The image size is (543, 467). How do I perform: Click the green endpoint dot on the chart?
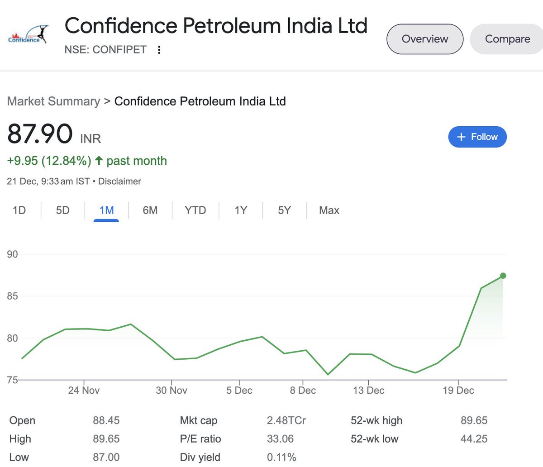coord(503,276)
